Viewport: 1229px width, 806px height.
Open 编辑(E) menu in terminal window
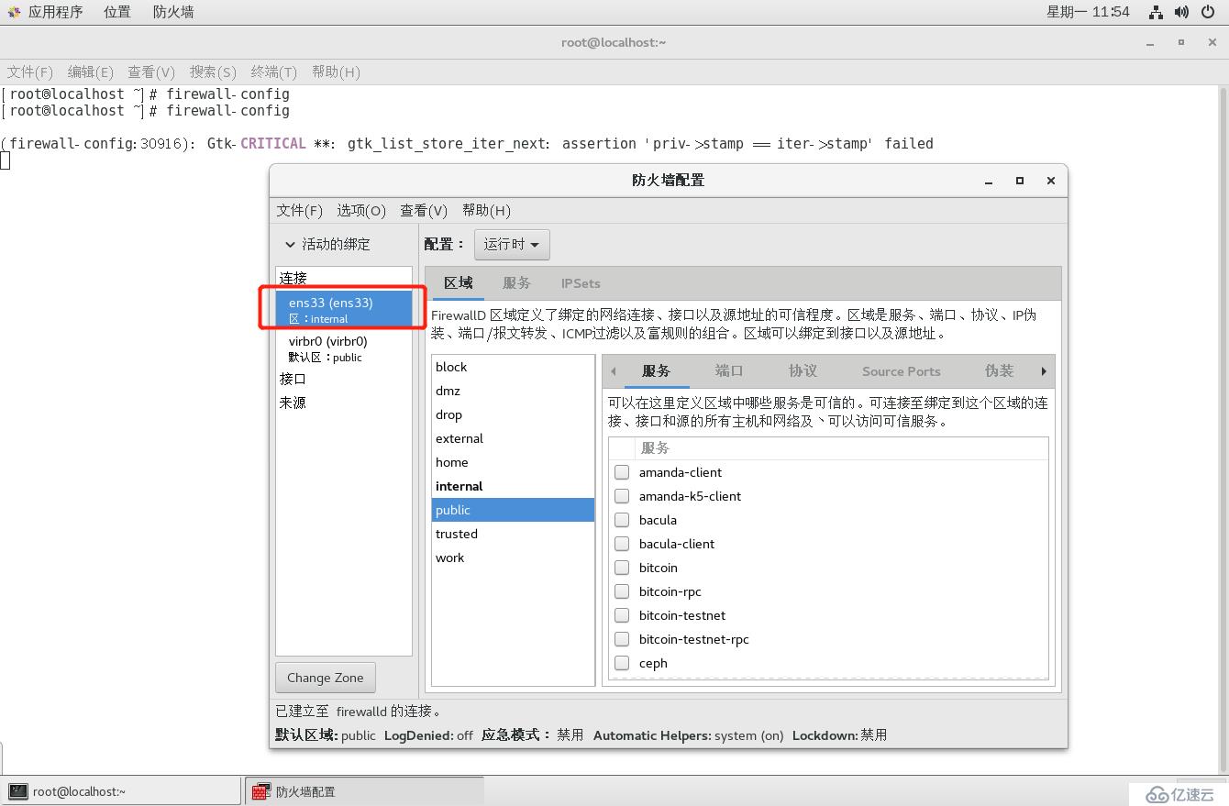point(91,72)
